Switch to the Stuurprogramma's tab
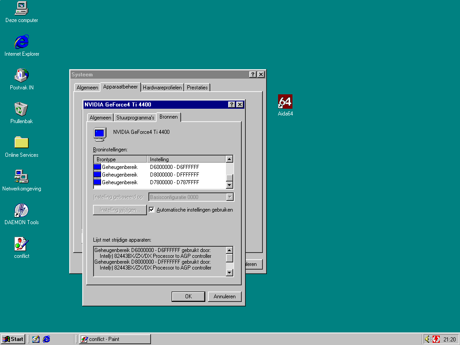 (x=135, y=118)
